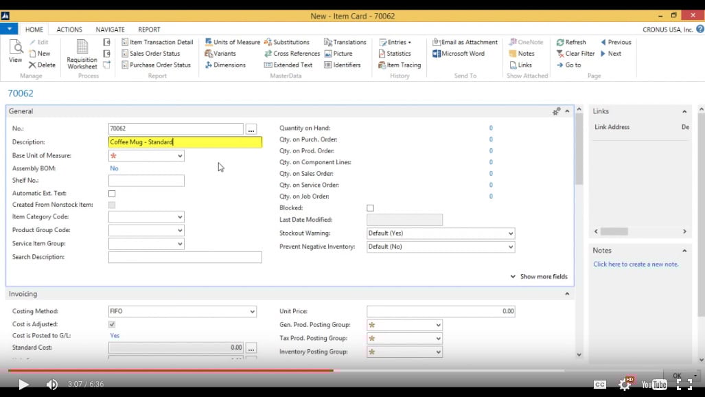Open the View item action
This screenshot has width=705, height=397.
click(x=16, y=51)
